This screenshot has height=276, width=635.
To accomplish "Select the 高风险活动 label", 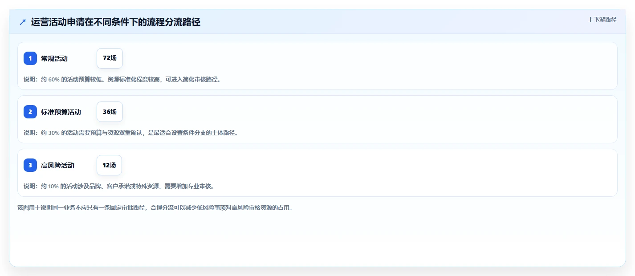I will (x=57, y=165).
